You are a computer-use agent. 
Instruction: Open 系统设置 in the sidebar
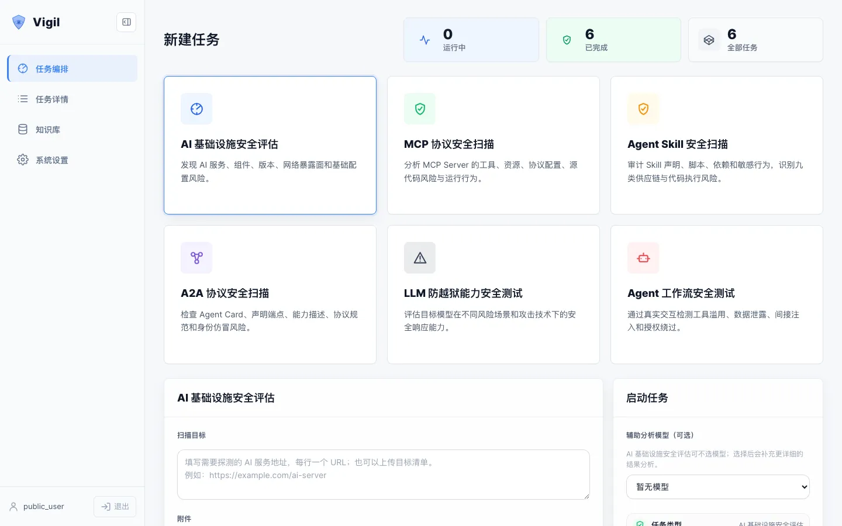pos(73,160)
